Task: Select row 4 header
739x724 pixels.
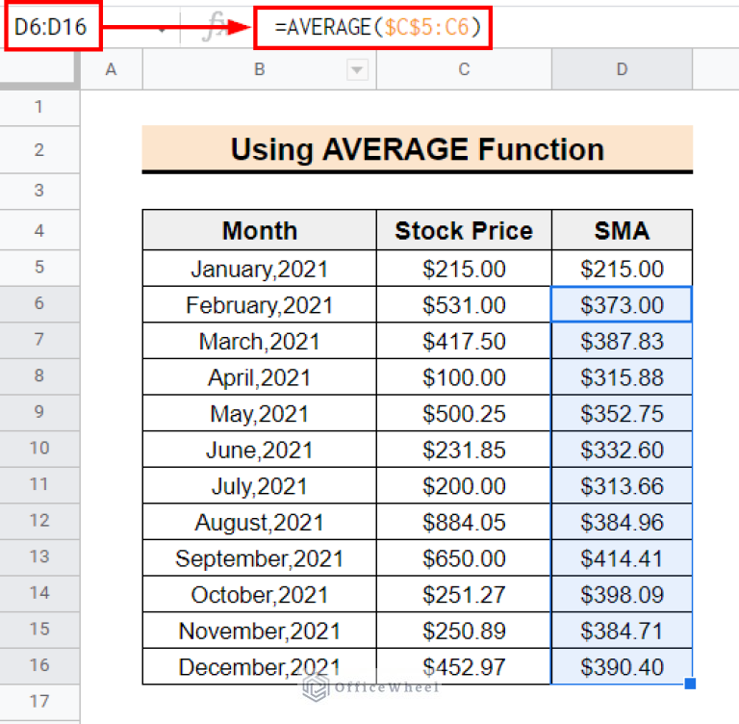Action: coord(39,230)
